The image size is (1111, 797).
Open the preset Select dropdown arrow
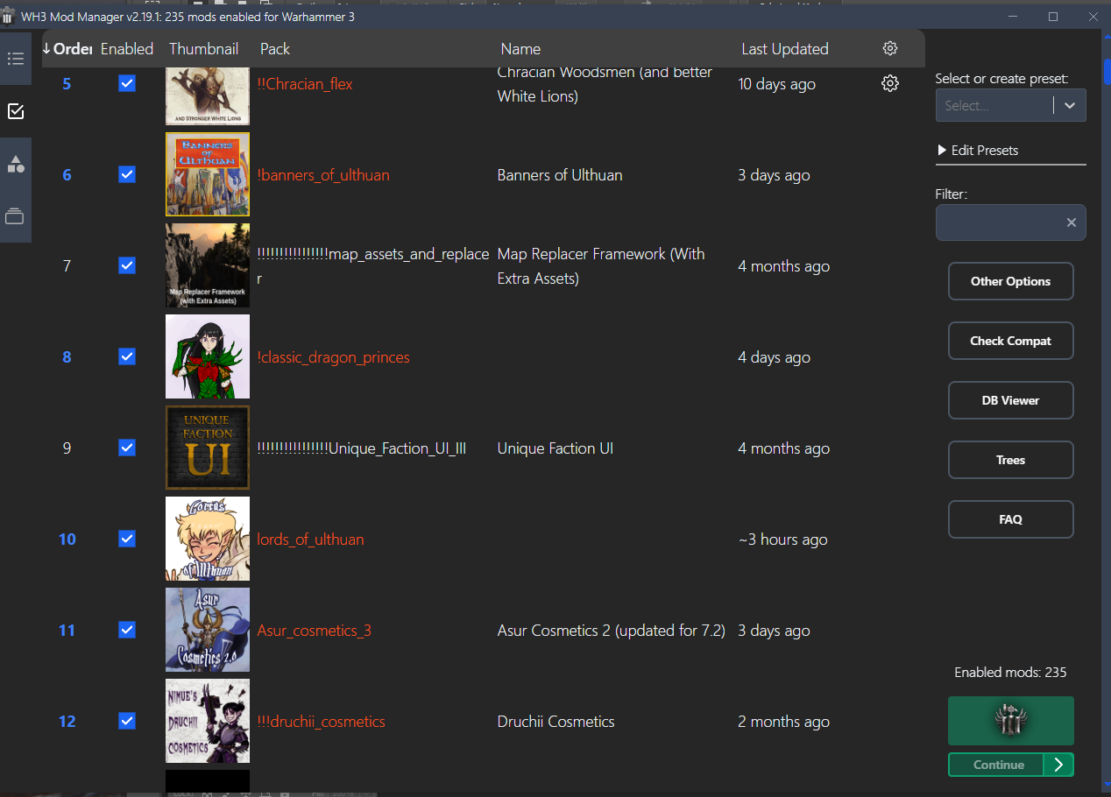[x=1070, y=105]
